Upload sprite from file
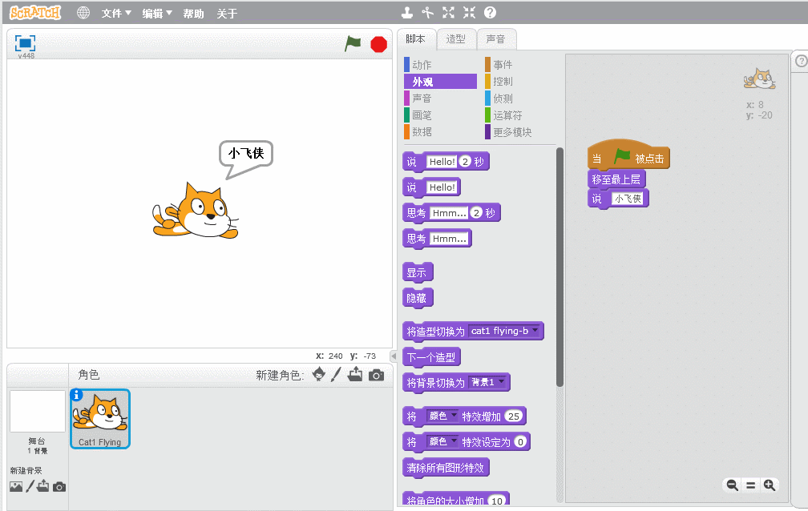Viewport: 808px width, 511px height. coord(355,375)
